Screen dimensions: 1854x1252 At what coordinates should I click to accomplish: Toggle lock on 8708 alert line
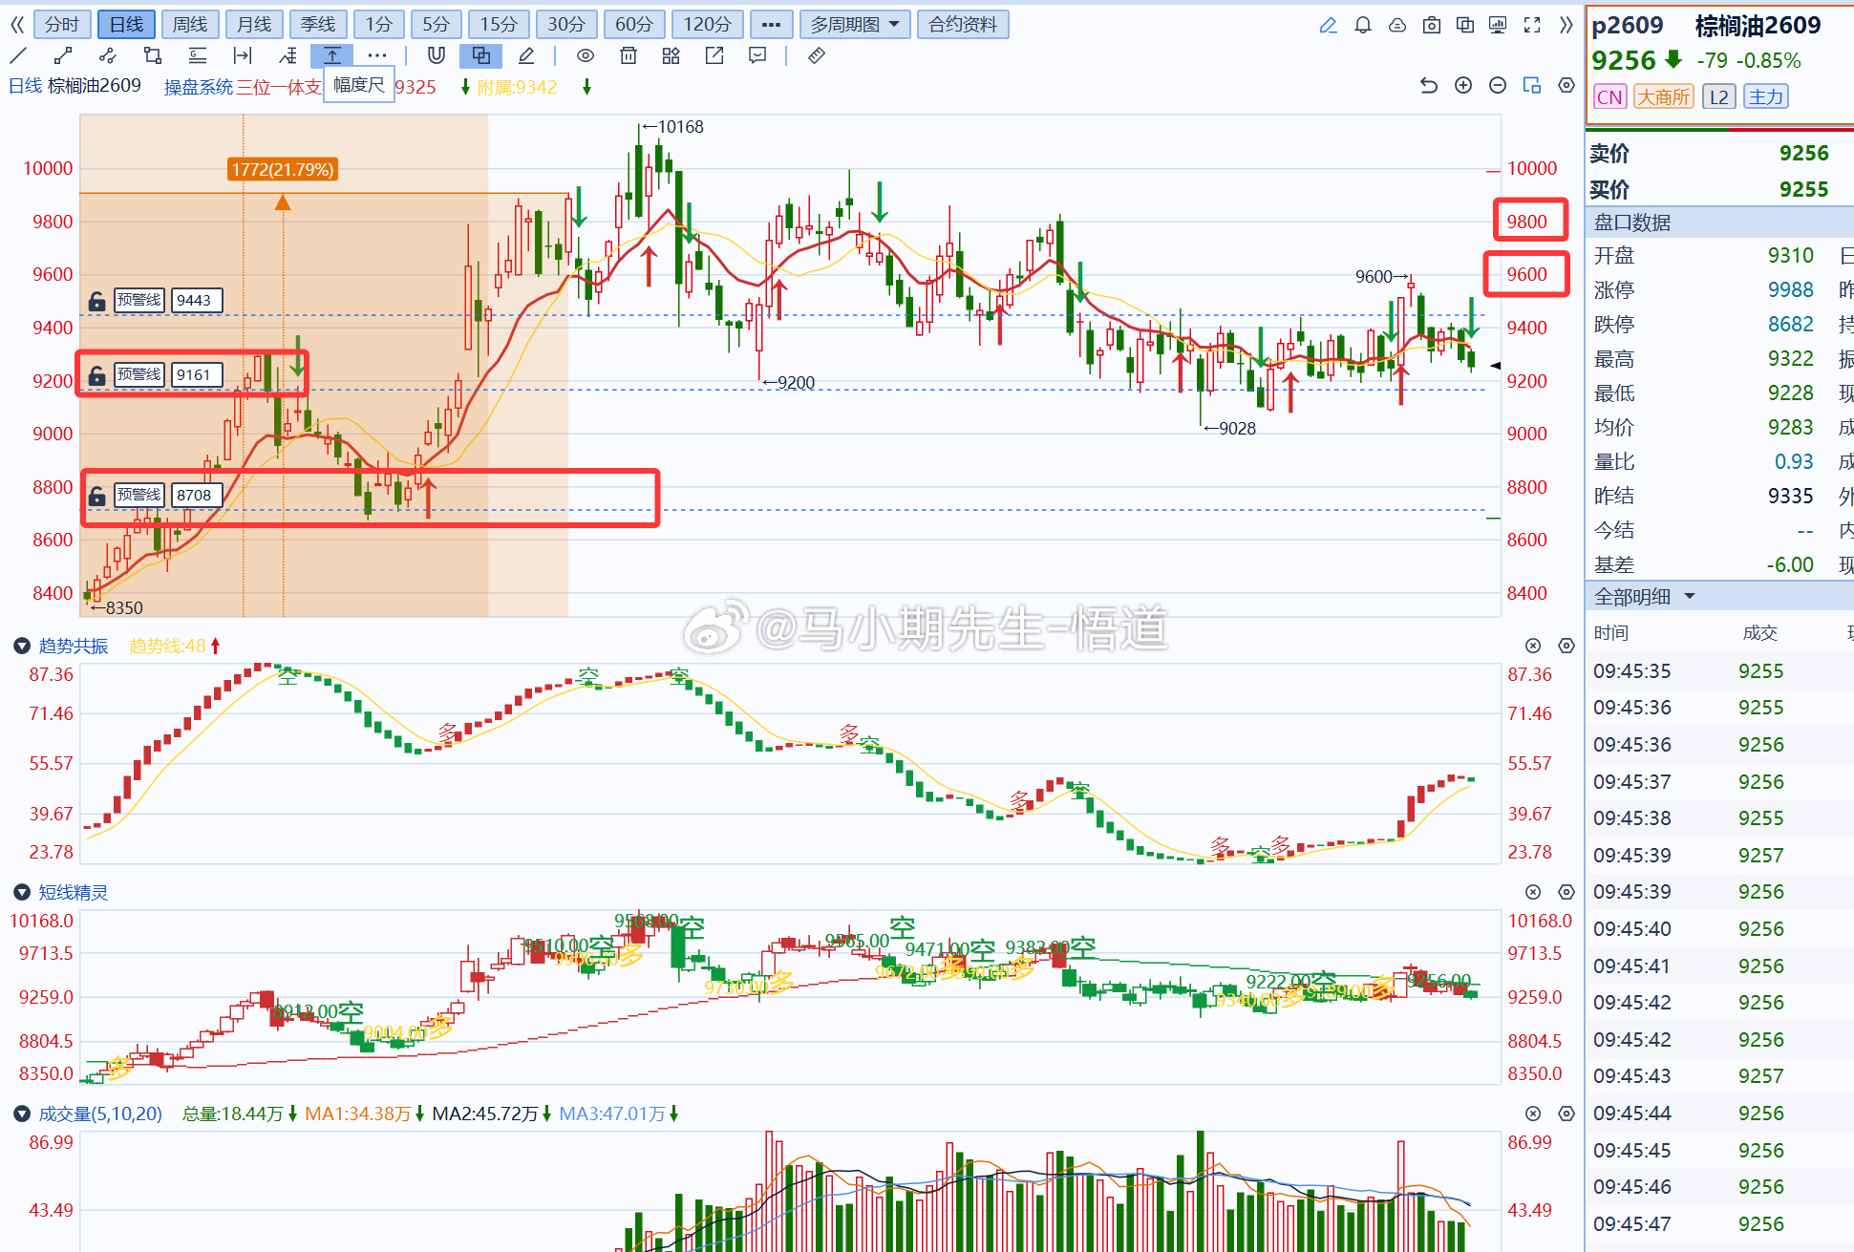point(96,496)
